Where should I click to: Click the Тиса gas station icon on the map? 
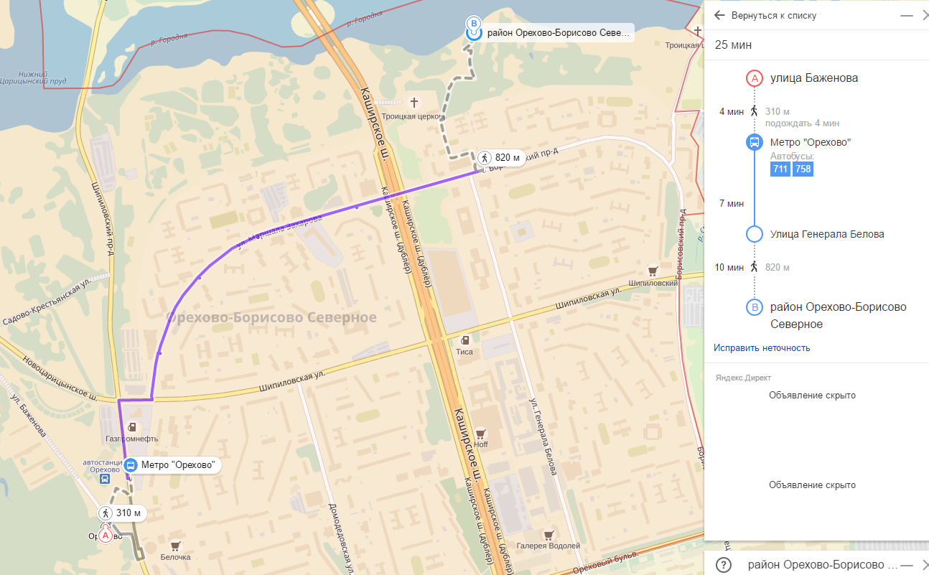click(465, 340)
